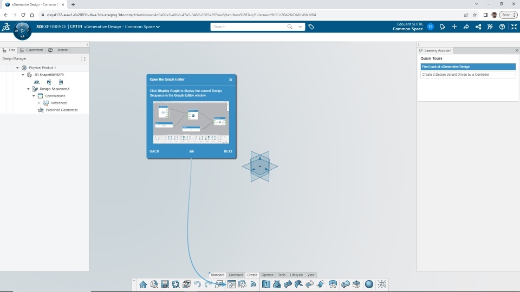The height and width of the screenshot is (292, 520).
Task: Click the Search input field
Action: [x=249, y=27]
